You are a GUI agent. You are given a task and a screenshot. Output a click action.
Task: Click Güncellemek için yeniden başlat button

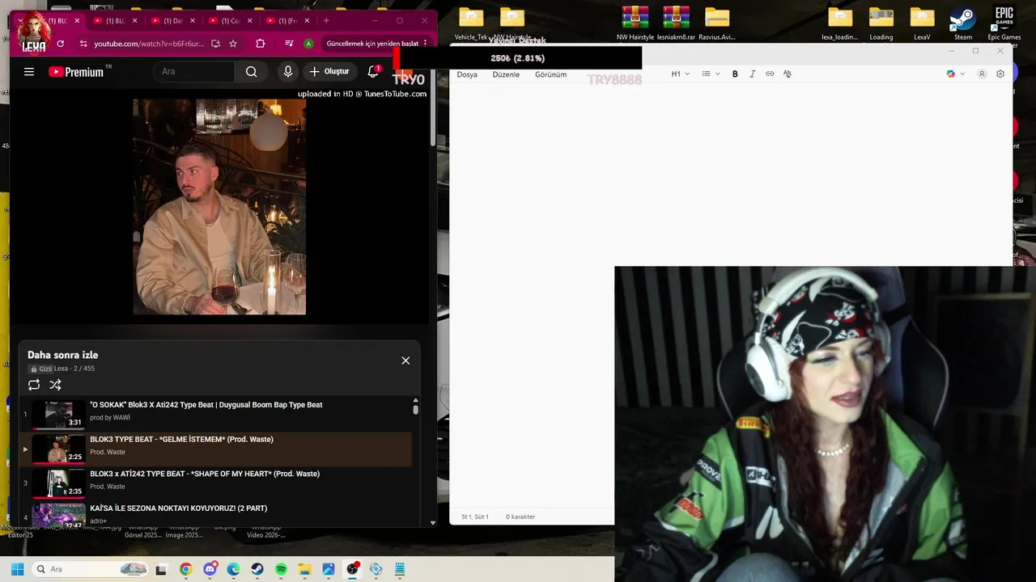tap(372, 44)
